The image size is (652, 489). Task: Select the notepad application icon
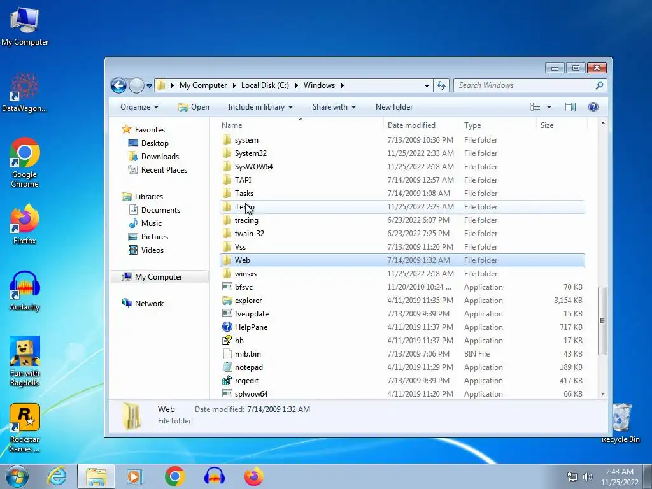click(227, 367)
